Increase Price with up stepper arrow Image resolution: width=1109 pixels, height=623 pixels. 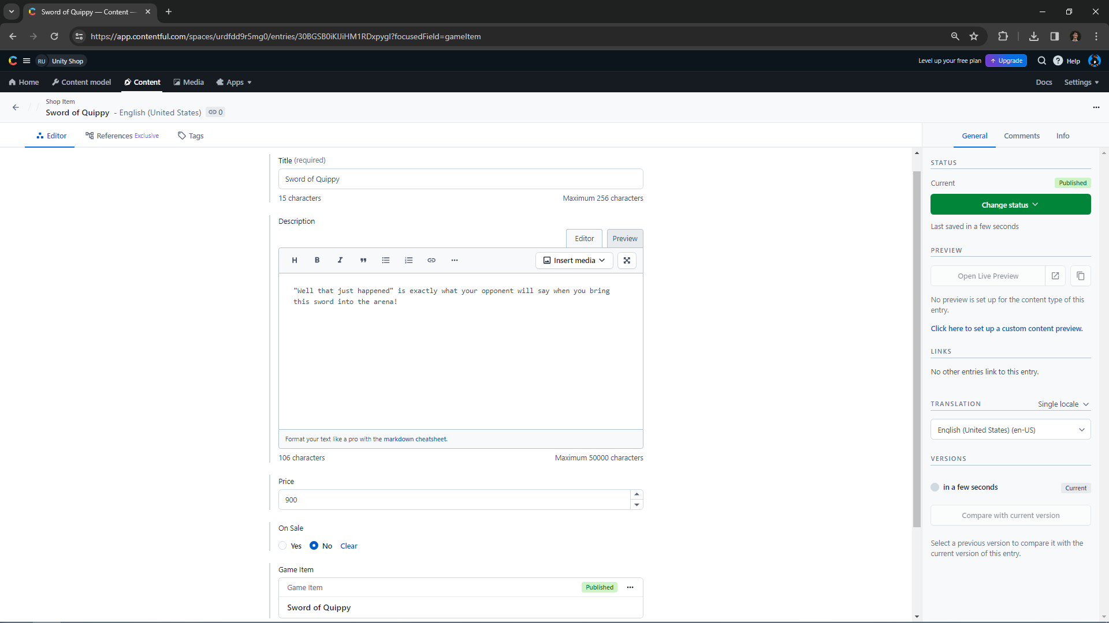[637, 494]
